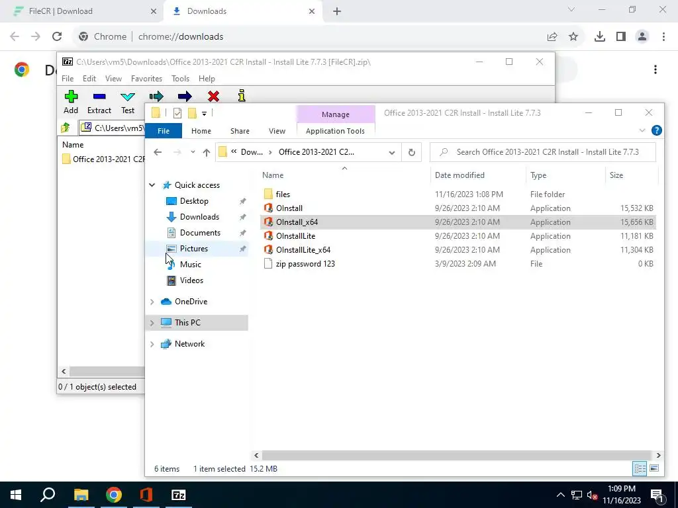
Task: Click the Move arrow icon in 7-Zip
Action: coord(185,97)
